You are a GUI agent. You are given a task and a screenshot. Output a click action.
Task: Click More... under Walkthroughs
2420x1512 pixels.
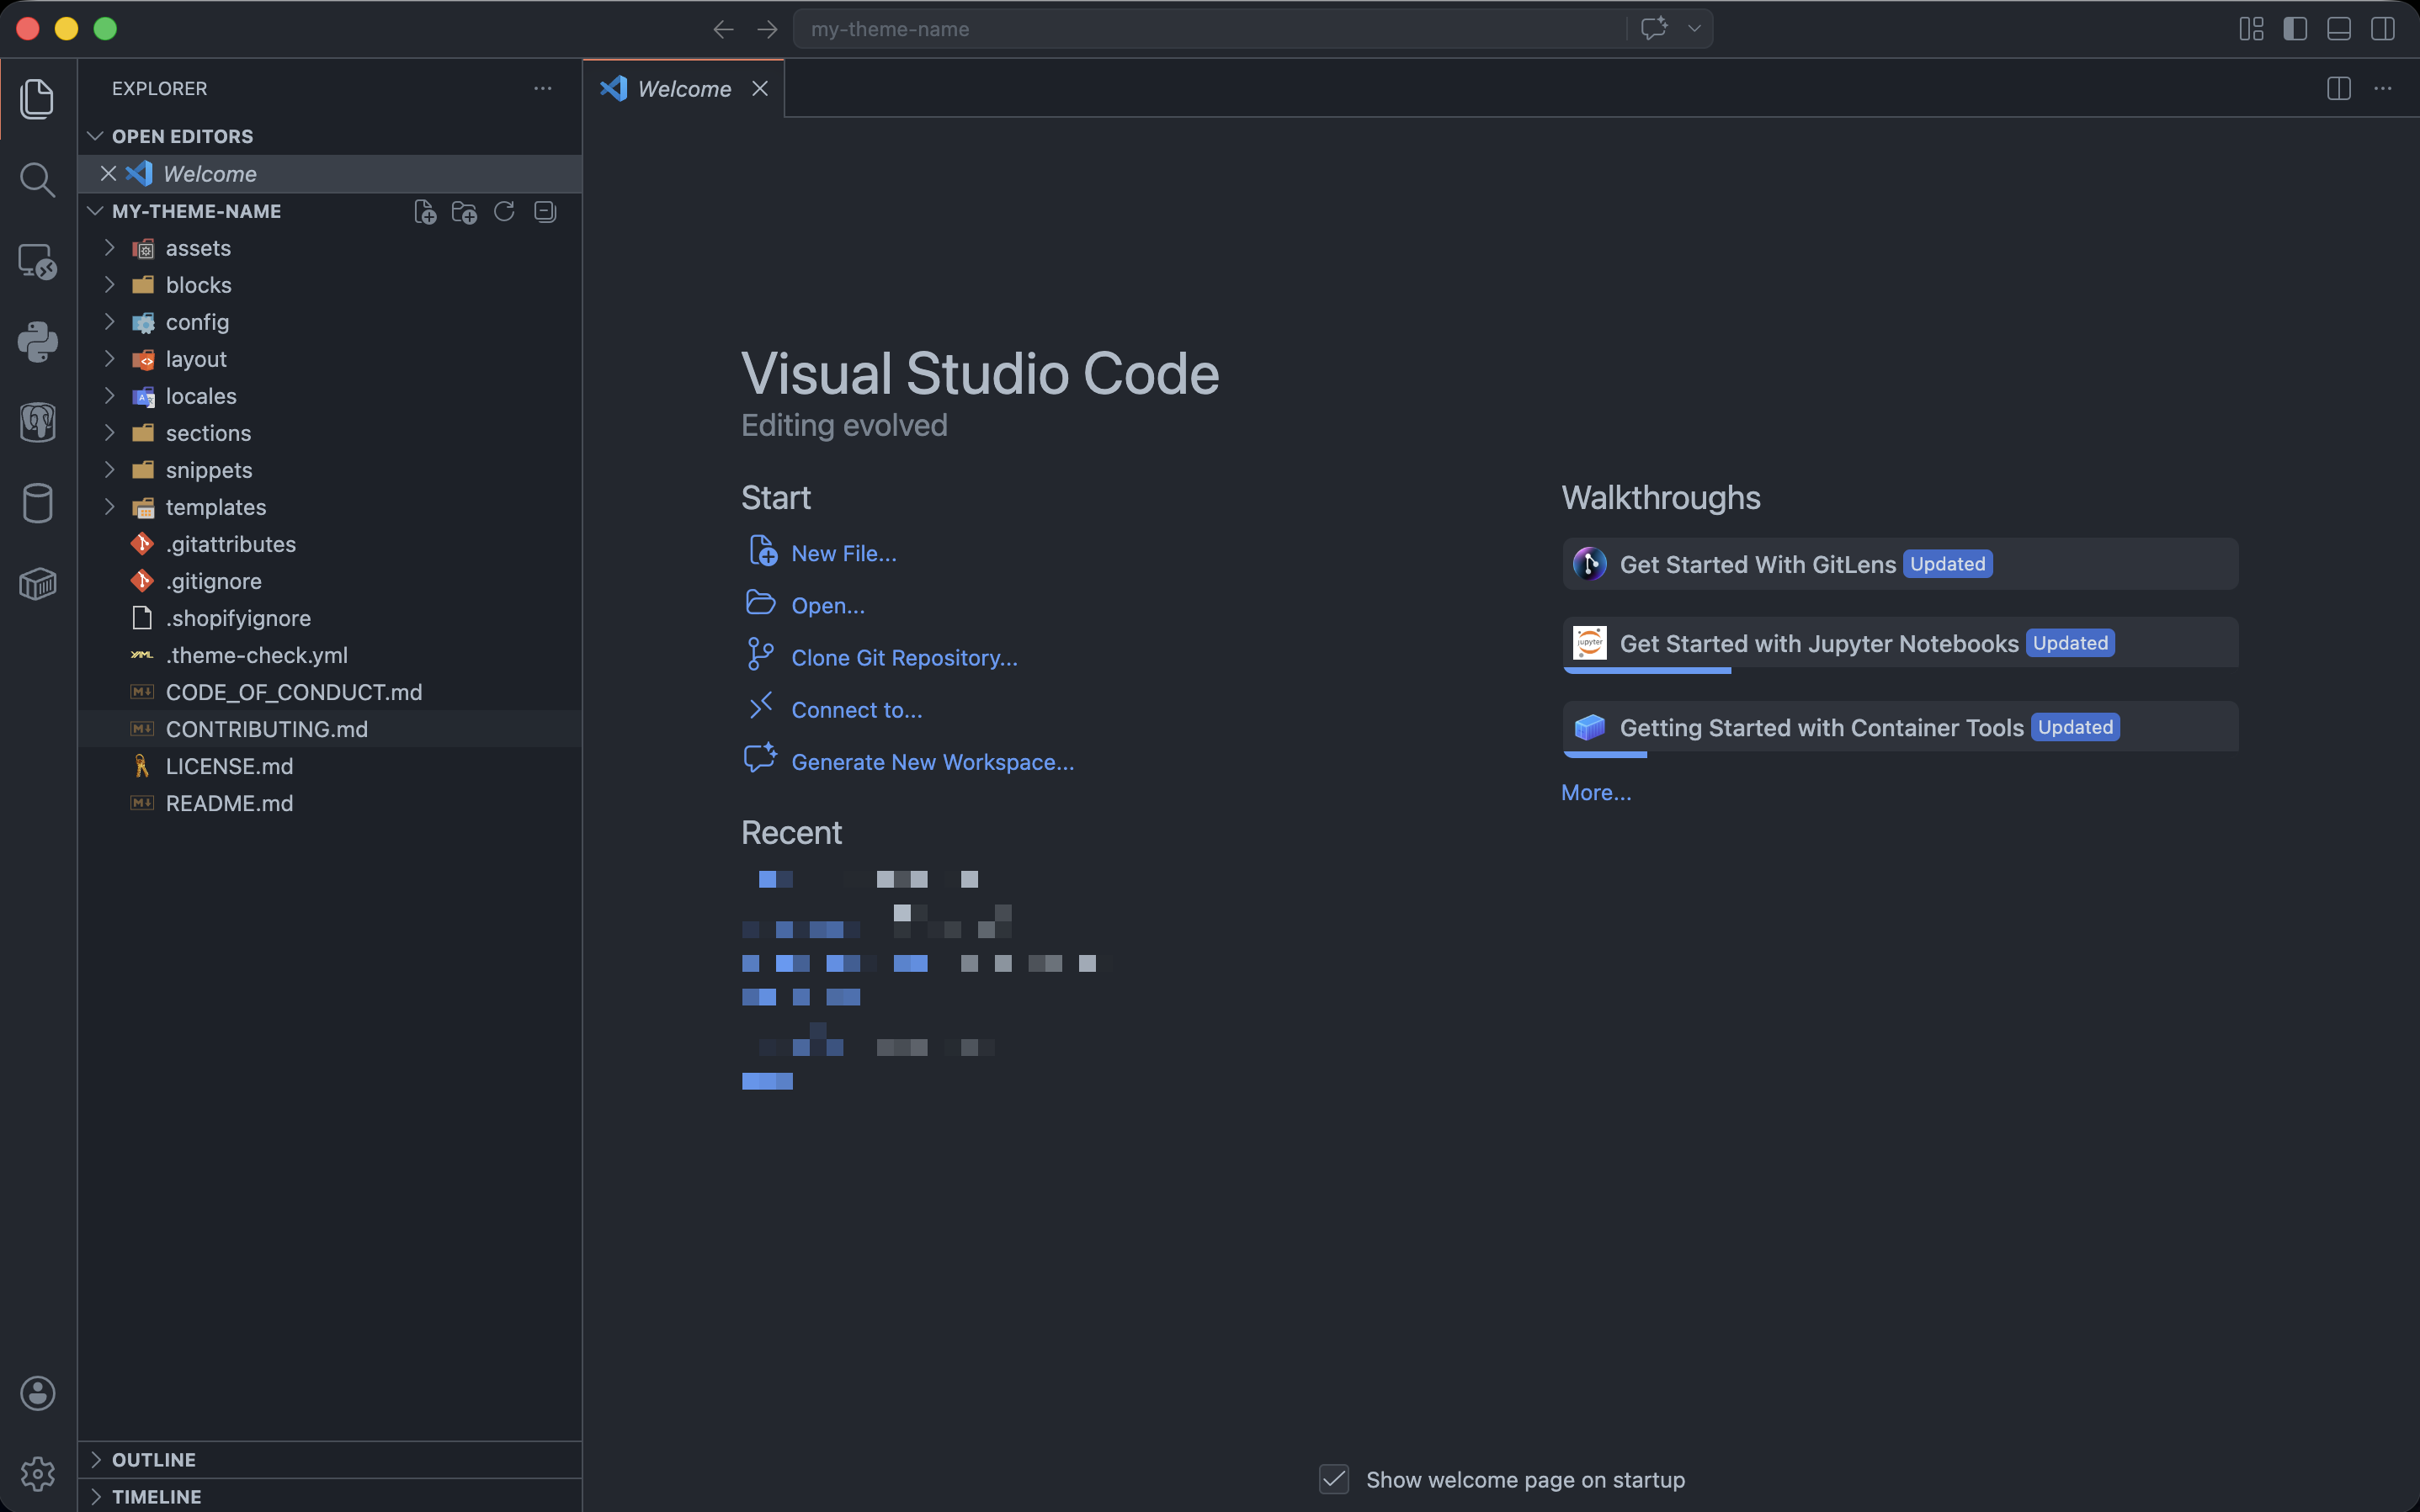click(x=1596, y=792)
